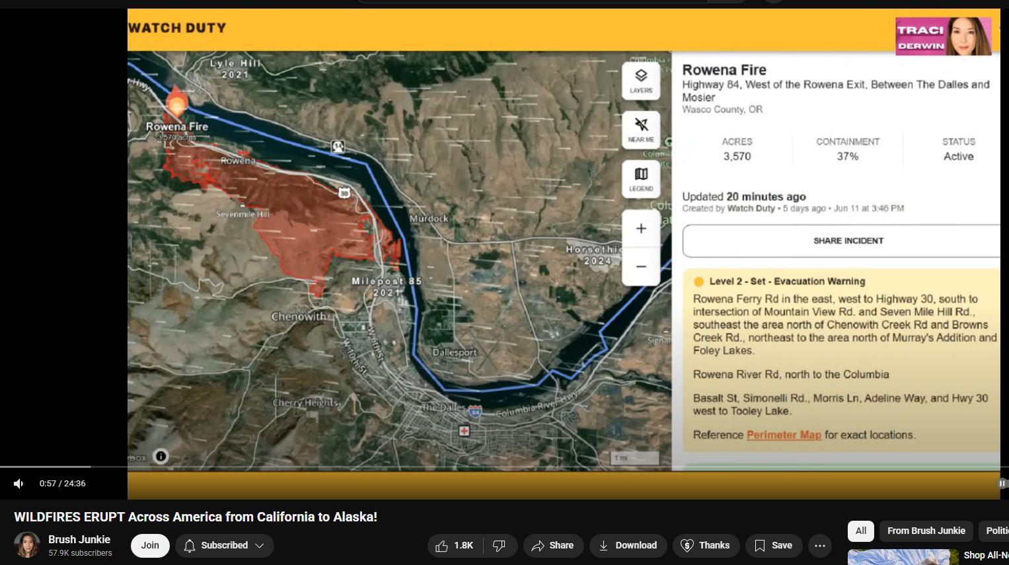This screenshot has height=565, width=1009.
Task: Zoom in with the plus map button
Action: tap(641, 229)
